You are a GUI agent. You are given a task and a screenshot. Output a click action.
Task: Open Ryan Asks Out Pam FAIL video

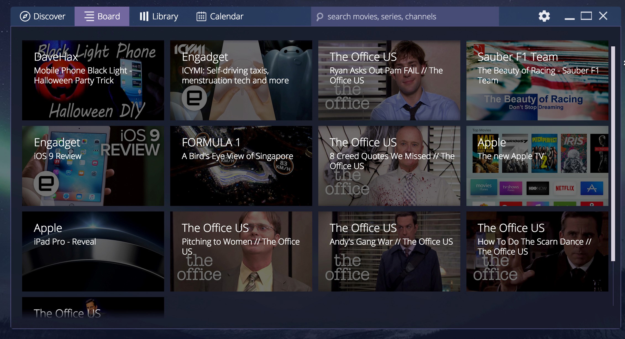pos(389,80)
